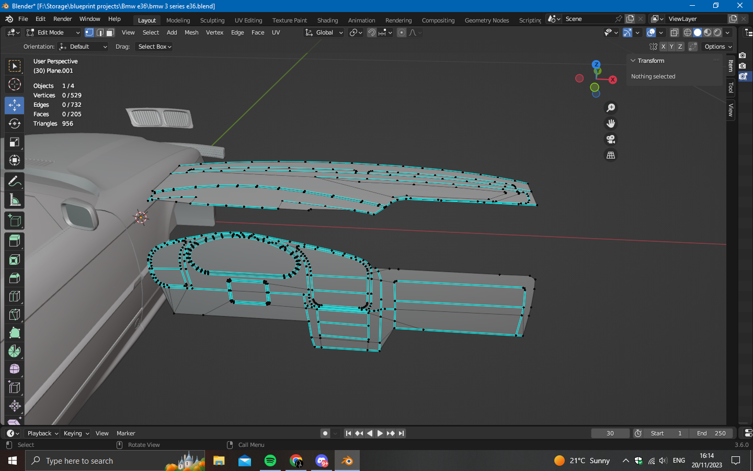The image size is (753, 471).
Task: Click the Start frame field
Action: [666, 433]
